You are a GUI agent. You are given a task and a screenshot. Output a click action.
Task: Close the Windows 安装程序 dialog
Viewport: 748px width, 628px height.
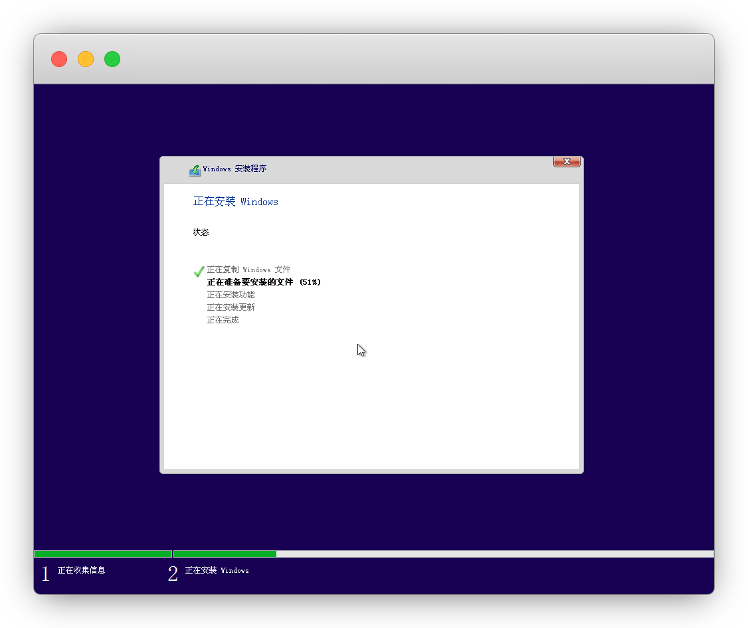567,161
